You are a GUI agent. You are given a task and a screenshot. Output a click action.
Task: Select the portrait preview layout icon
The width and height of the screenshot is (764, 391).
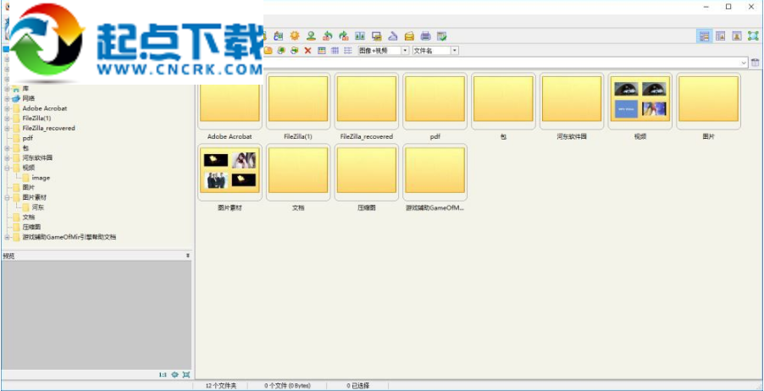[x=737, y=36]
